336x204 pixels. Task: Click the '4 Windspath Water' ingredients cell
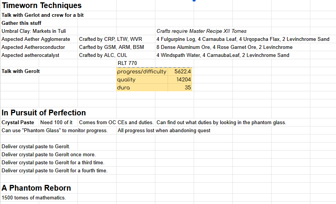pos(222,55)
